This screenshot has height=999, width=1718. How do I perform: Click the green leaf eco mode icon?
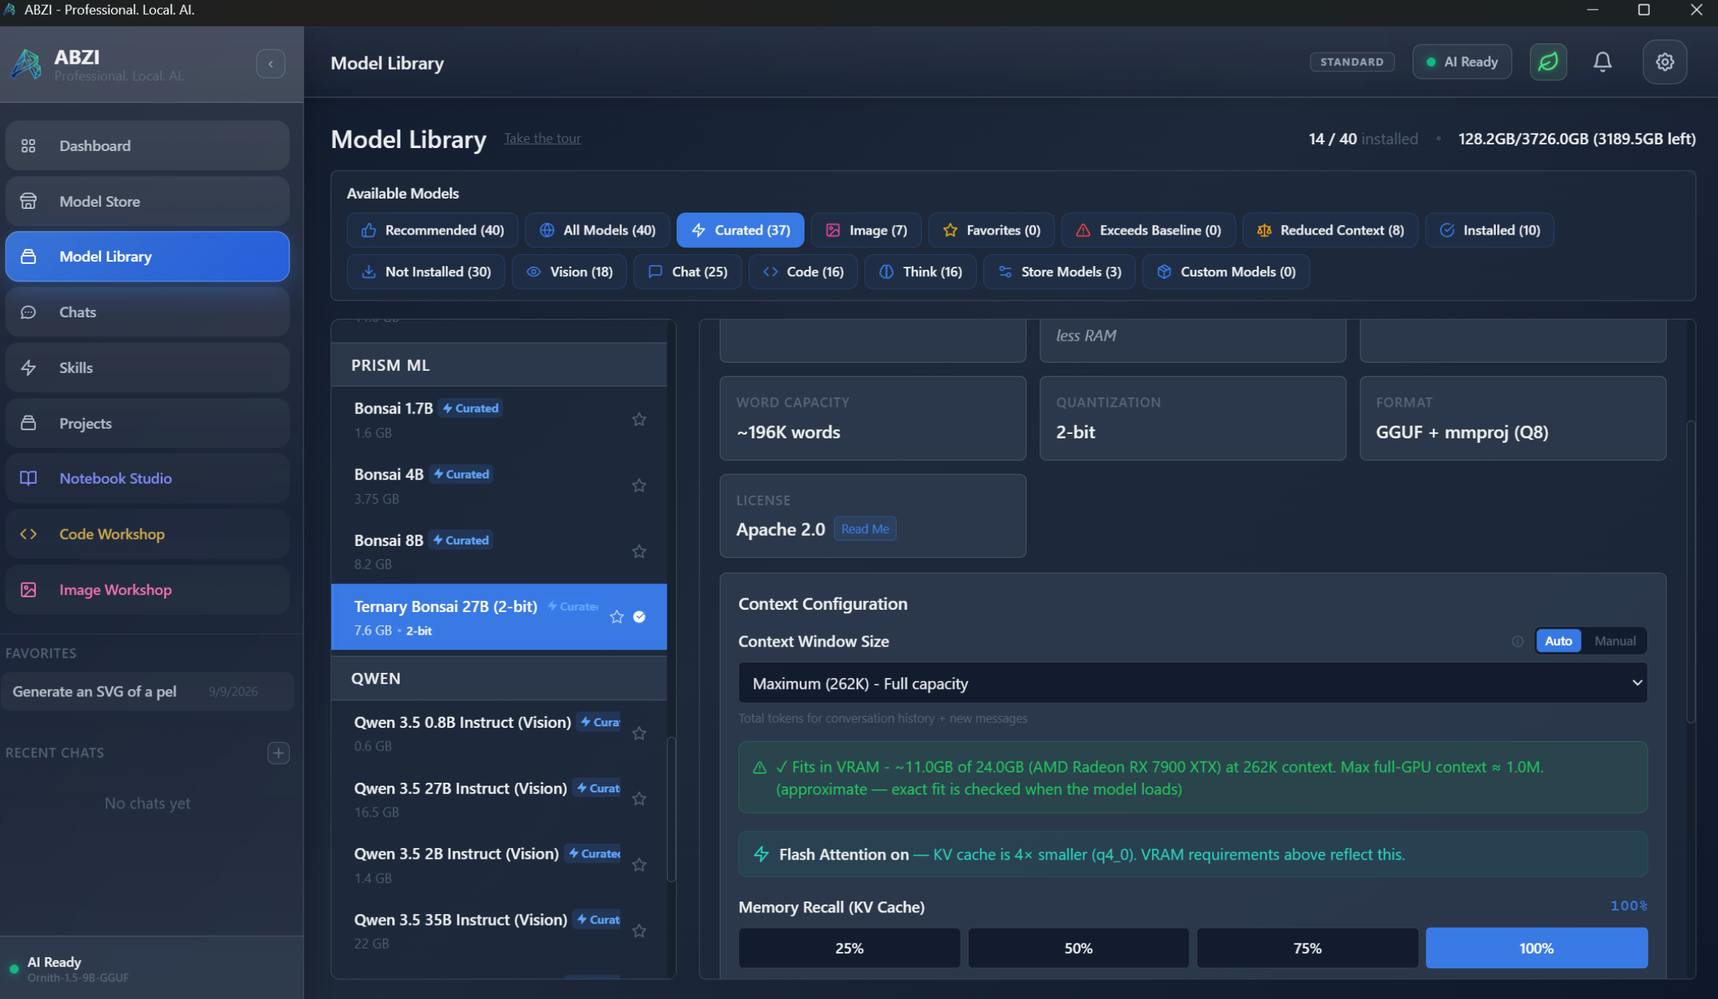pos(1548,62)
